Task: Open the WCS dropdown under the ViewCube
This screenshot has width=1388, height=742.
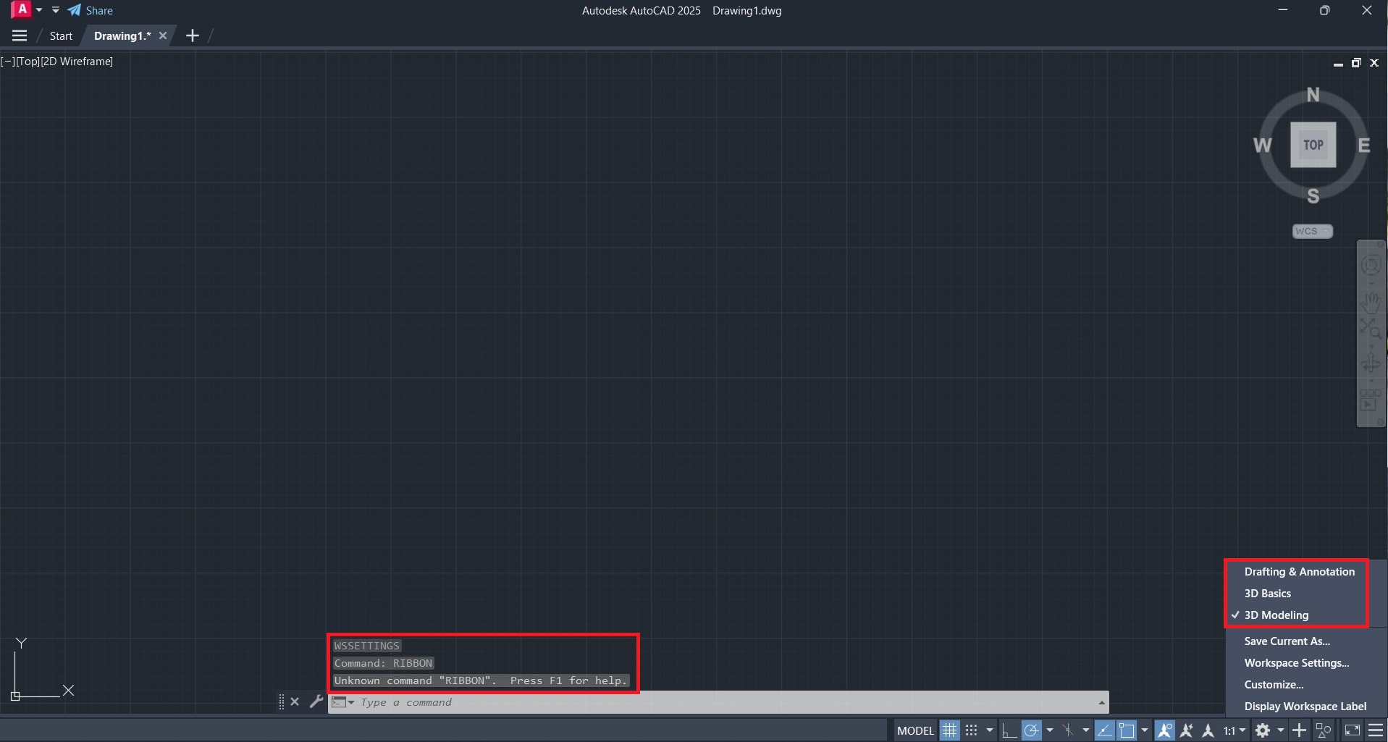Action: [1311, 231]
